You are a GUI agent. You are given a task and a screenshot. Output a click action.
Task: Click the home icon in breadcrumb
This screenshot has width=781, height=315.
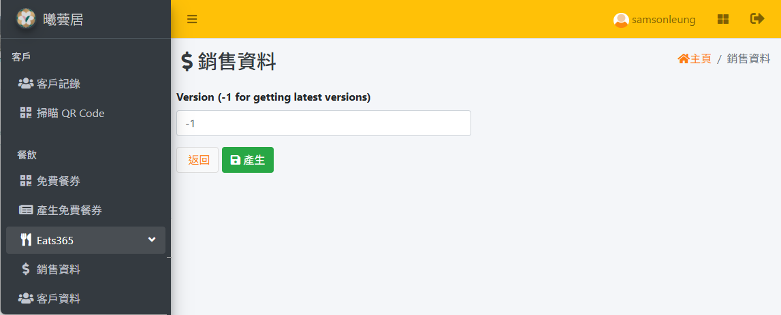(684, 59)
